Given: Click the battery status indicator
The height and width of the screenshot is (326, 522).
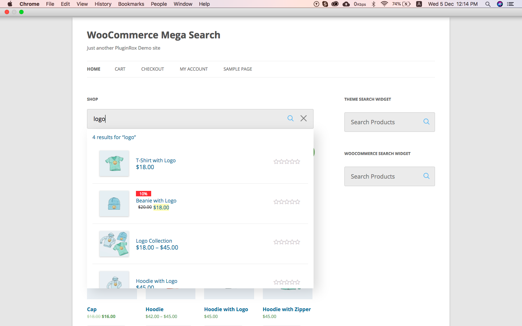Looking at the screenshot, I should tap(402, 4).
